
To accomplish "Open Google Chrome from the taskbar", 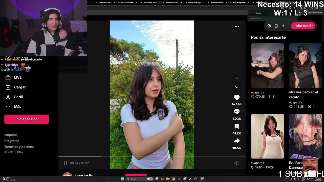I will (173, 179).
